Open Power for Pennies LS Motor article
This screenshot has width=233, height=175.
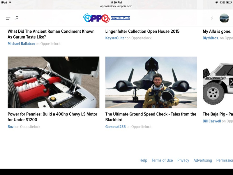pyautogui.click(x=52, y=117)
